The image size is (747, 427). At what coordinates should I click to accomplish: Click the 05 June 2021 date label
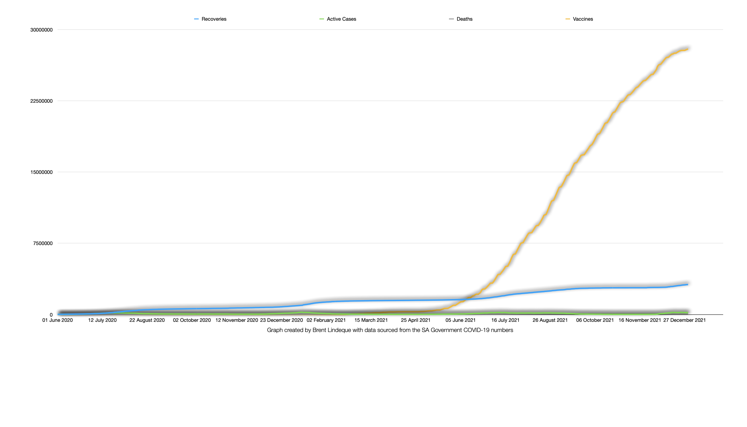tap(461, 320)
